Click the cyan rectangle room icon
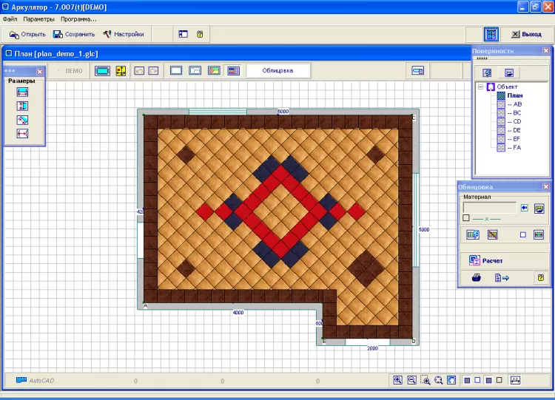The height and width of the screenshot is (400, 555). point(102,71)
